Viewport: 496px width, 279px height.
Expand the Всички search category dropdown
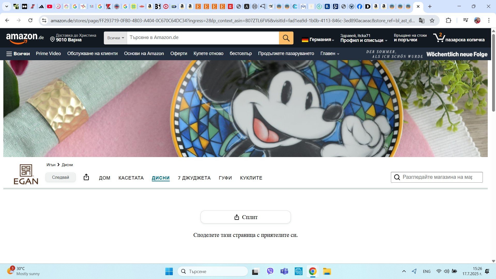coord(115,38)
